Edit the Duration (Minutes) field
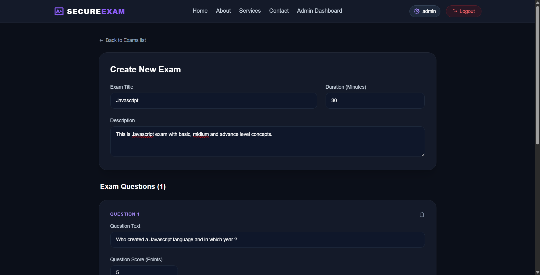This screenshot has width=540, height=275. 375,100
